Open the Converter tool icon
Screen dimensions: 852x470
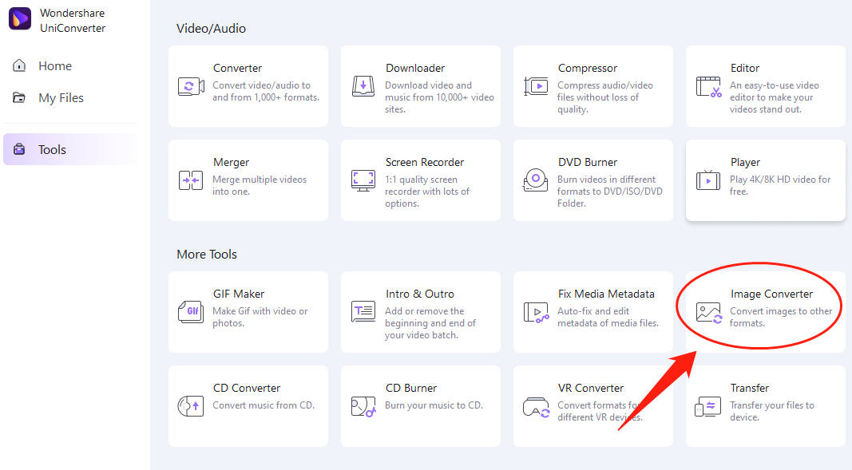point(190,86)
